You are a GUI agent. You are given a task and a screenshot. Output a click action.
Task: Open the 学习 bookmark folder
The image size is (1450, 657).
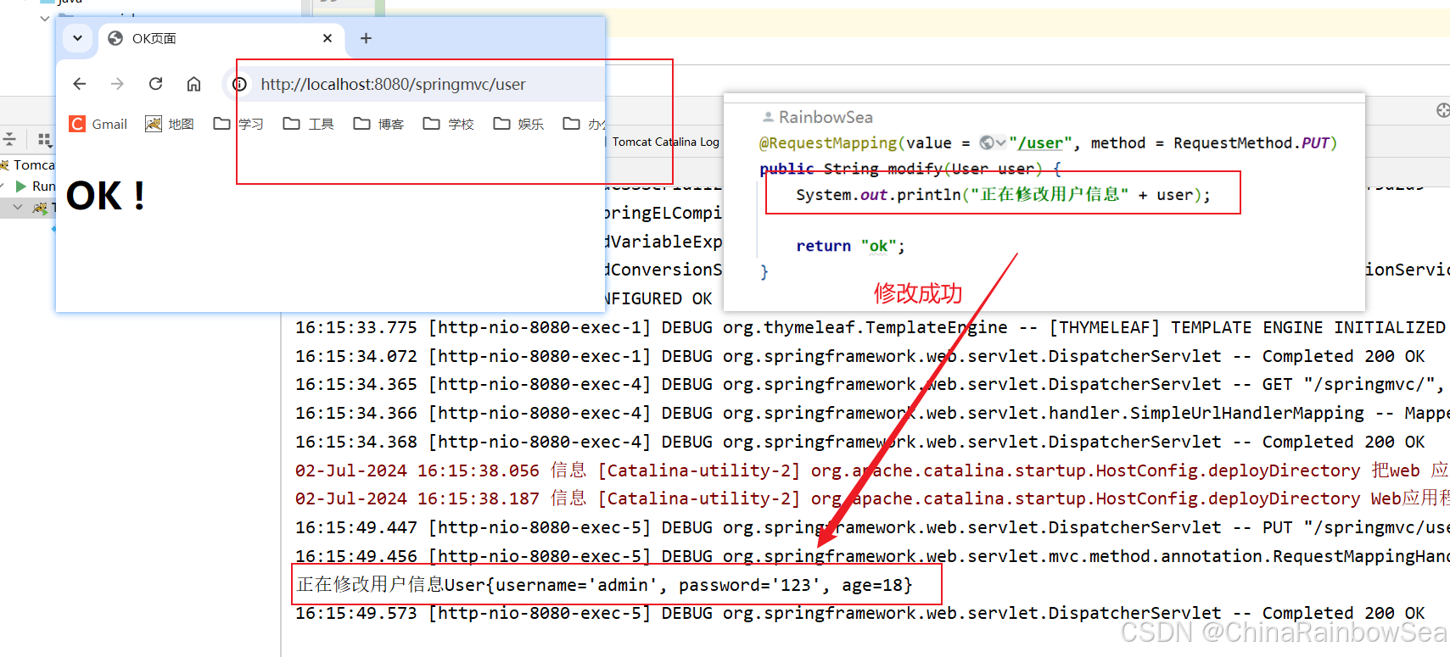coord(238,124)
